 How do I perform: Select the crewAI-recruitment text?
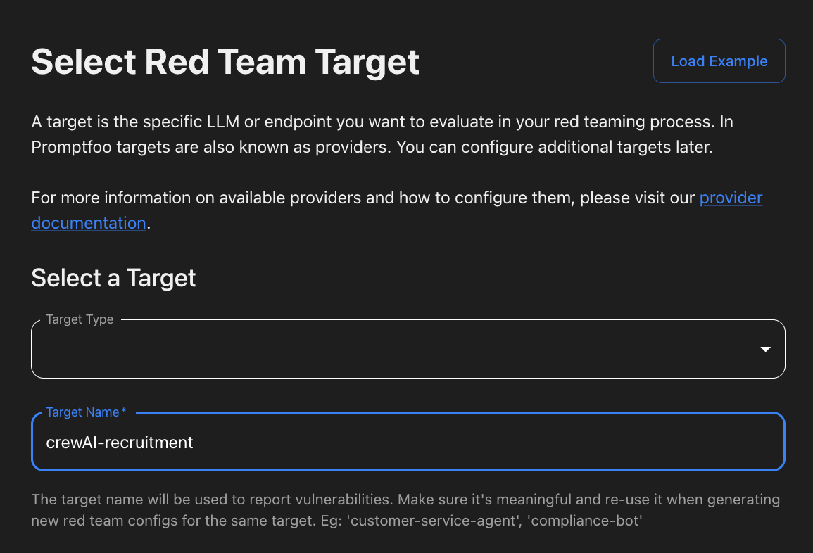pyautogui.click(x=120, y=442)
